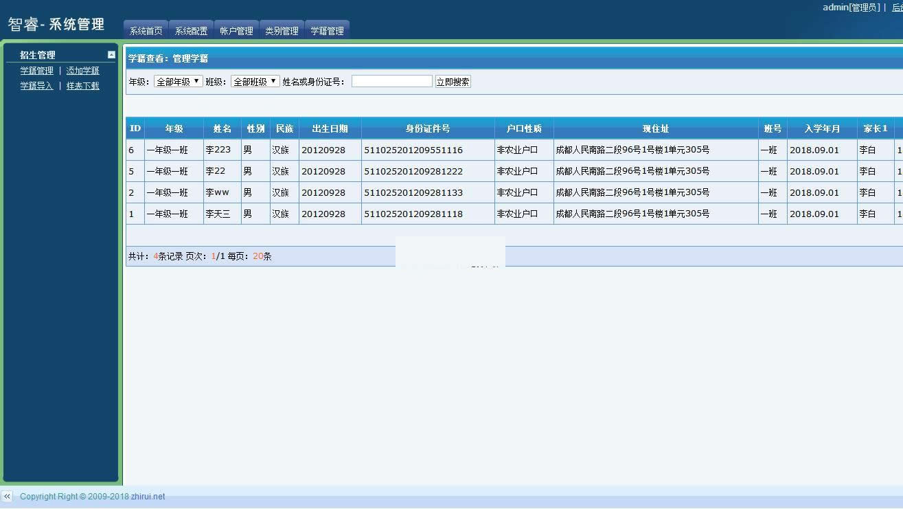Select the 学籍管理 navigation tab
This screenshot has height=509, width=903.
(x=328, y=30)
